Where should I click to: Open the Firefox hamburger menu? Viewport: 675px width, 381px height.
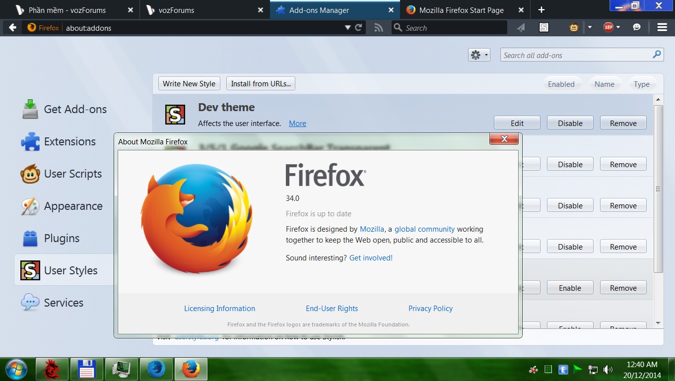[x=662, y=28]
